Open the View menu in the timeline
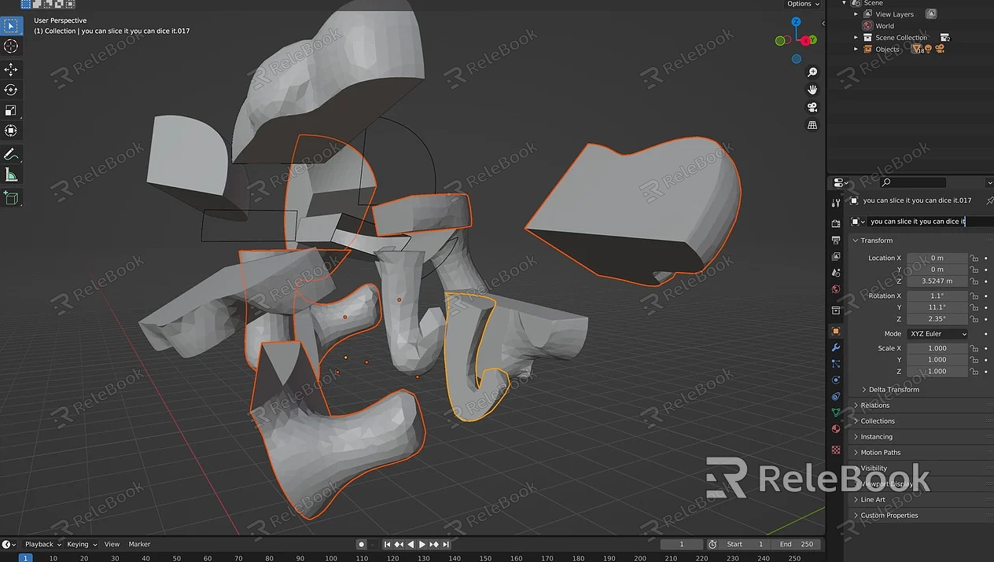 point(112,544)
